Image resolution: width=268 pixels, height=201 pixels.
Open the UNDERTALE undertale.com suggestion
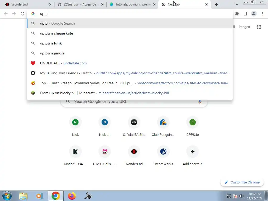(130, 63)
